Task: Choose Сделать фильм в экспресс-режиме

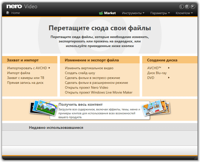Action: (x=92, y=78)
